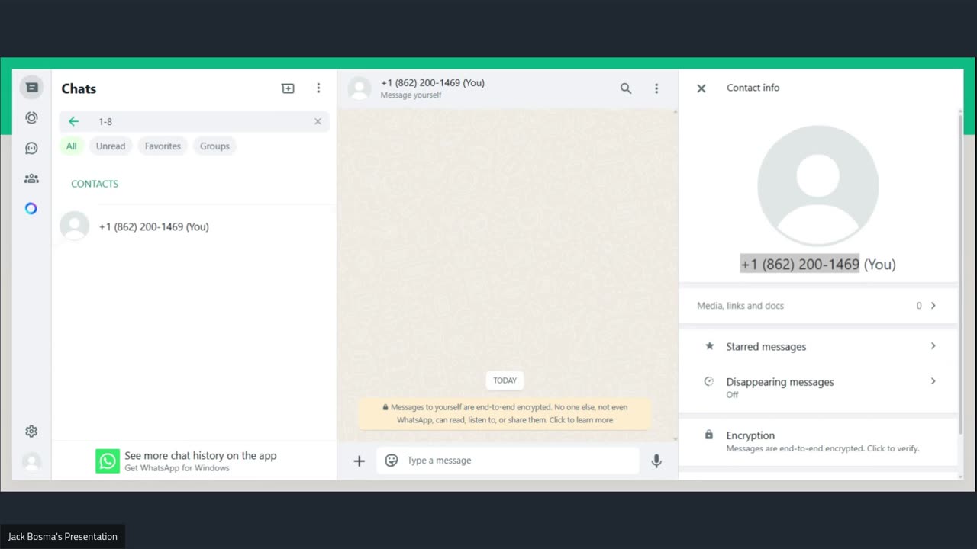Expand Media, links and docs chevron
Screen dimensions: 977x549
(x=933, y=306)
